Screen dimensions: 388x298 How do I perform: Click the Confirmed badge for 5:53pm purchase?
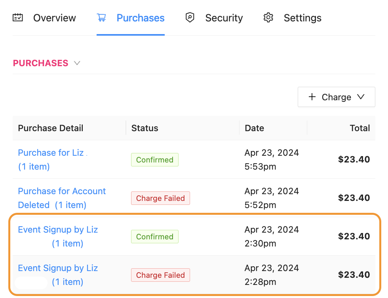click(x=154, y=160)
